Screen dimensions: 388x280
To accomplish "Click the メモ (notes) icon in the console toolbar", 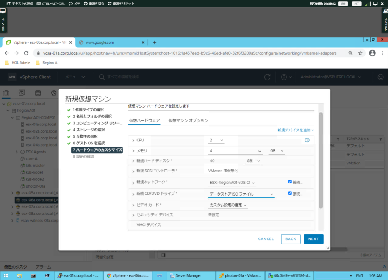I will coord(75,3).
